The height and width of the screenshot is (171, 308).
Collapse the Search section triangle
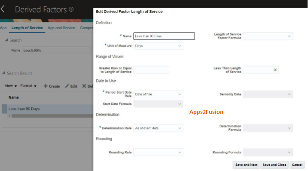point(6,40)
